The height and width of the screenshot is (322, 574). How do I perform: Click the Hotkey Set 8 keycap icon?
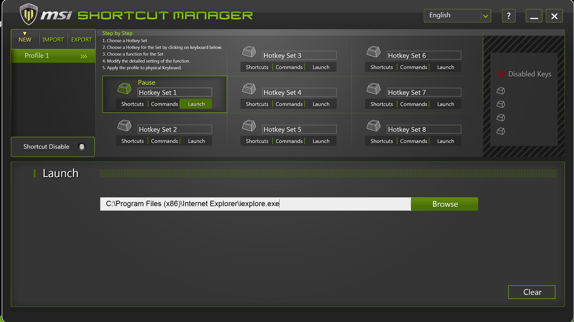tap(374, 125)
